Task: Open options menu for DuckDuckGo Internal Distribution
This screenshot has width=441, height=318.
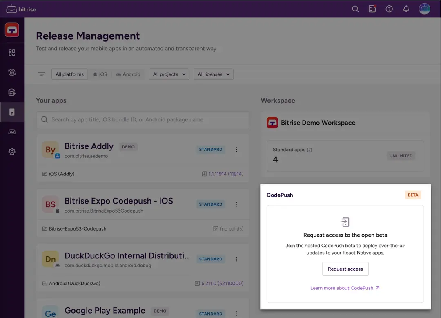Action: tap(236, 259)
